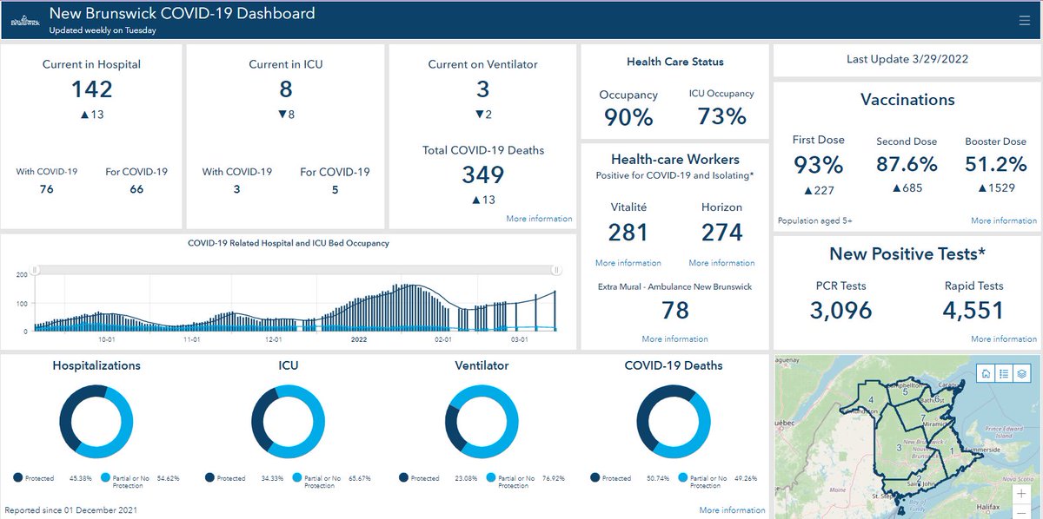Click the 11-01 date on chart axis
This screenshot has width=1043, height=519.
[x=191, y=340]
